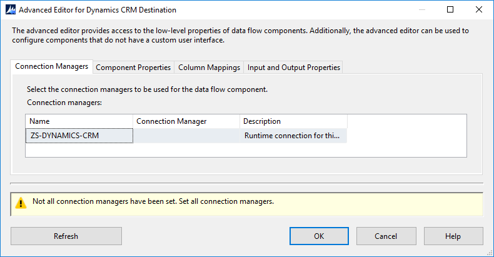Click the 'Connection managers:' label
Screen dimensions: 494x257
coord(64,103)
